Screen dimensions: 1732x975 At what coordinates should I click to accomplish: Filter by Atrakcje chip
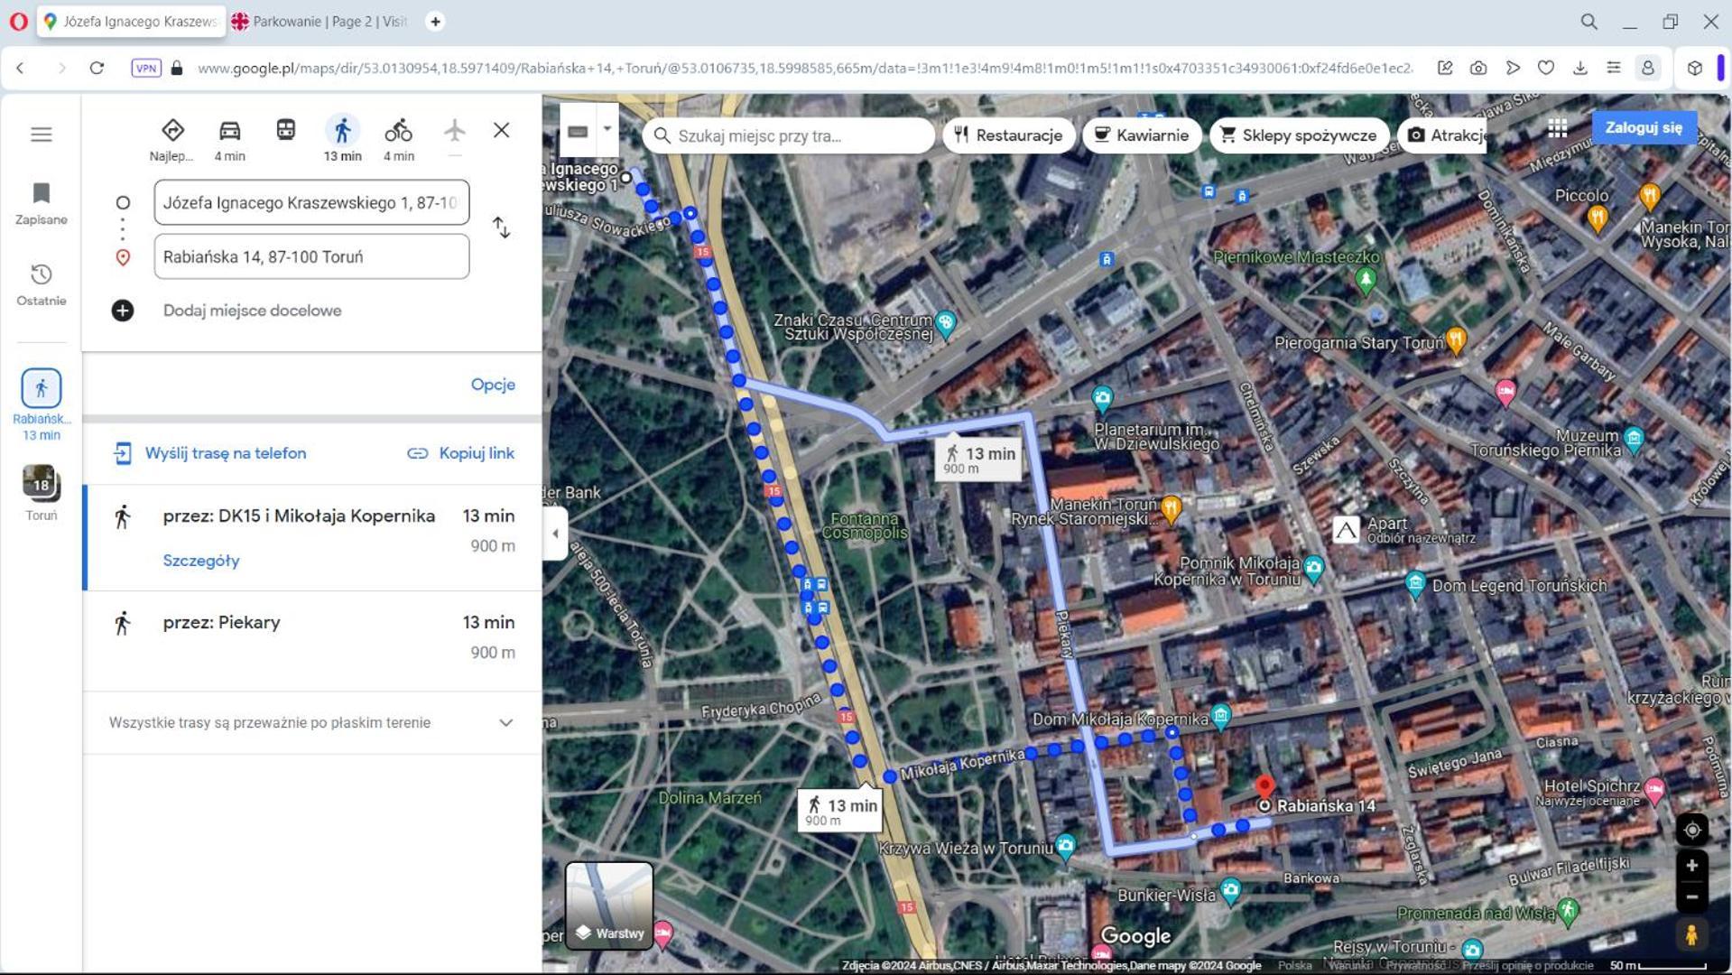point(1443,135)
